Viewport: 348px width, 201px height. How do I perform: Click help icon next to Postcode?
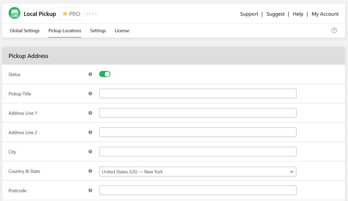coord(90,190)
